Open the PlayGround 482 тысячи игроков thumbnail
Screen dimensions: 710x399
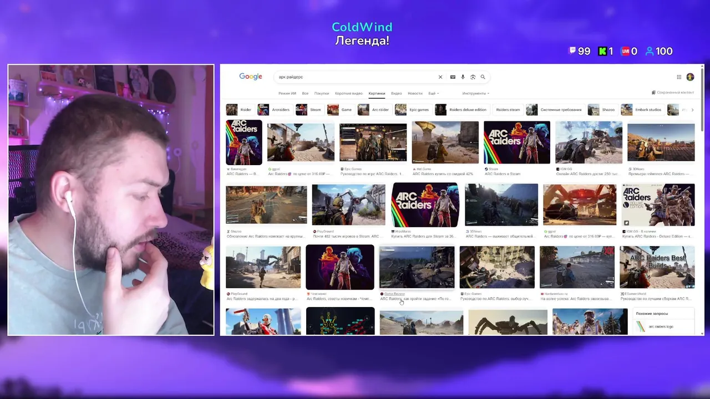(x=348, y=205)
